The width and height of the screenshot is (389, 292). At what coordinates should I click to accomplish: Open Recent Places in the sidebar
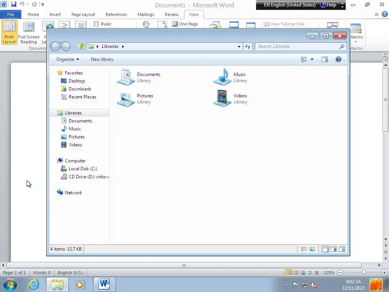[82, 97]
